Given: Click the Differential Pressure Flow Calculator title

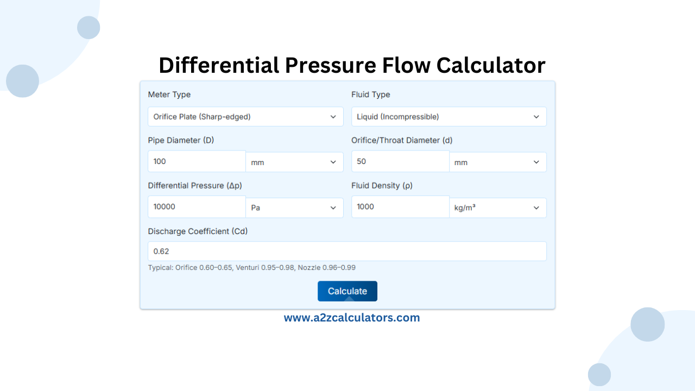Looking at the screenshot, I should click(352, 65).
